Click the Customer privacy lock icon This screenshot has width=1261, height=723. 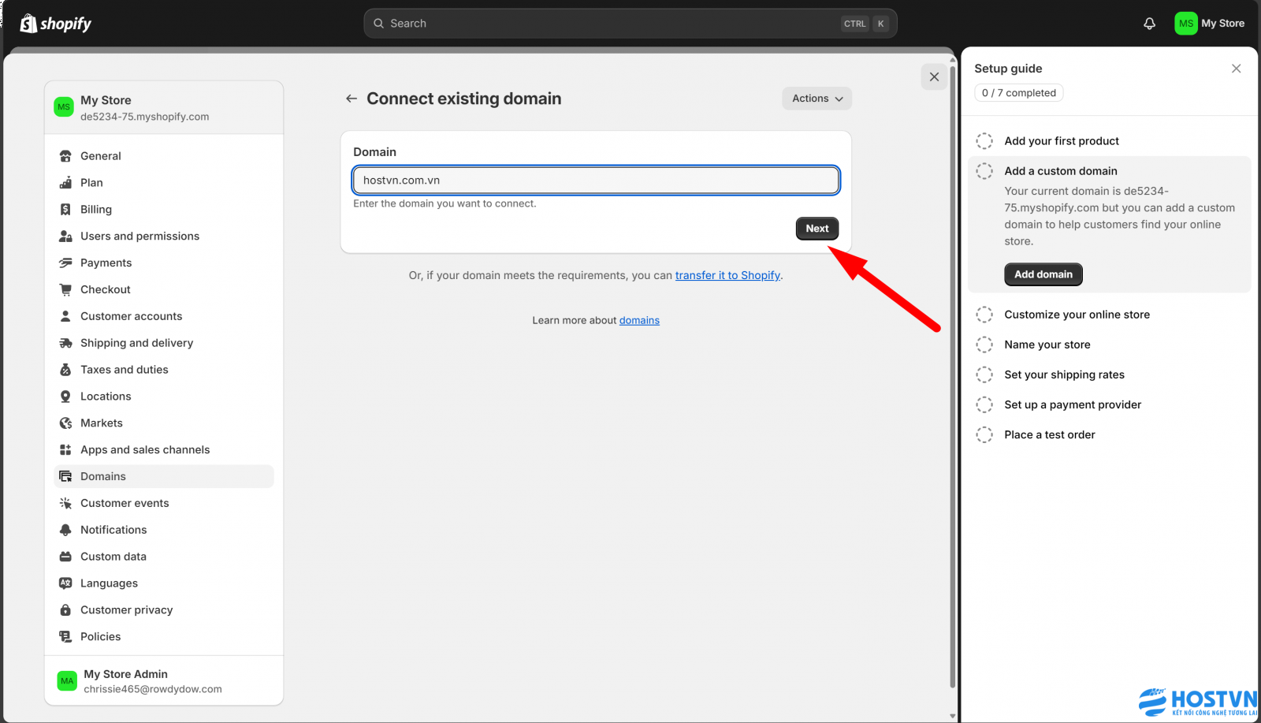65,610
